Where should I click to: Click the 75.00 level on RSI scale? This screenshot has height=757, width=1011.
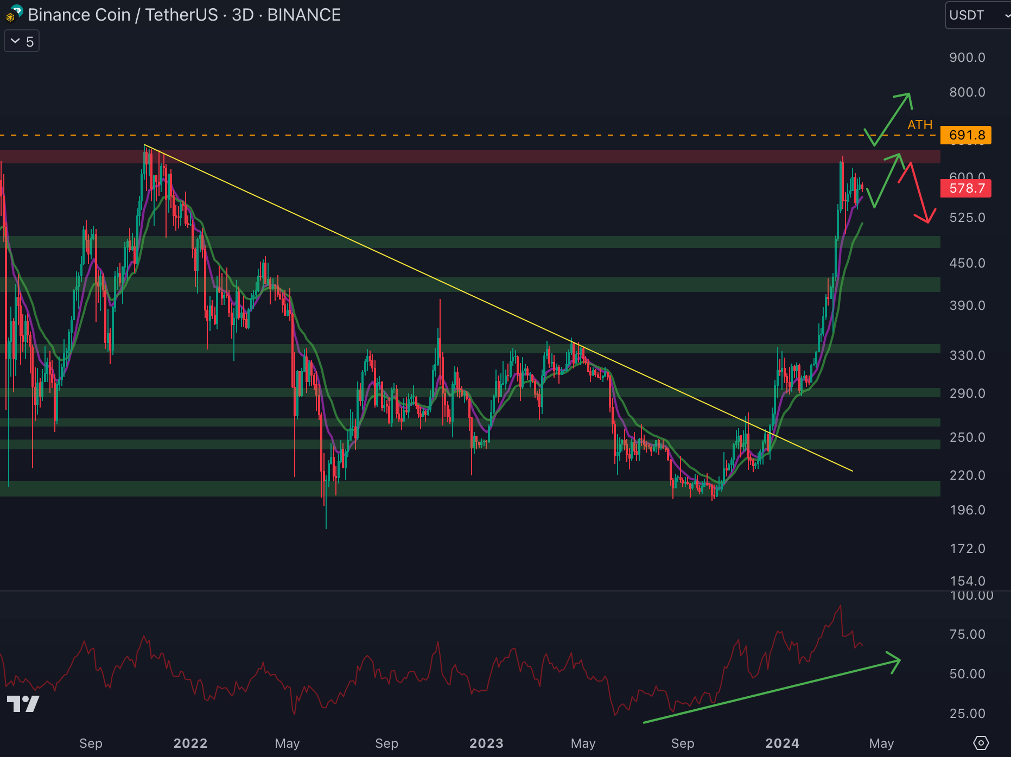967,634
